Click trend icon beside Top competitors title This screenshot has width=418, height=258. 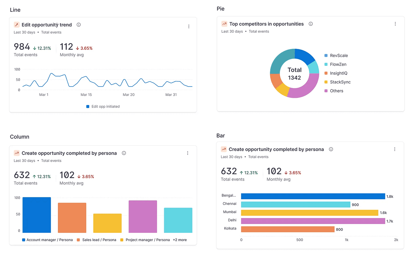(224, 24)
